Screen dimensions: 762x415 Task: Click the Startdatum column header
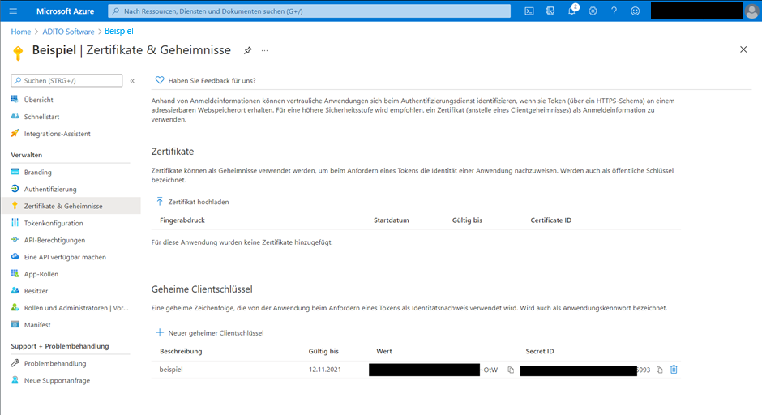point(392,220)
